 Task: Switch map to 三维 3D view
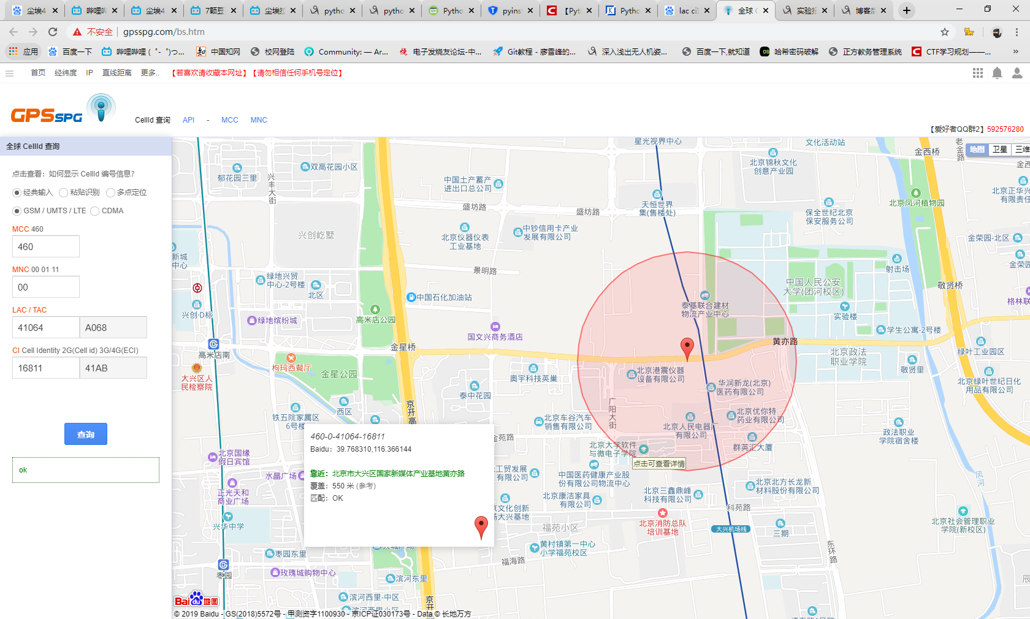click(x=1021, y=149)
